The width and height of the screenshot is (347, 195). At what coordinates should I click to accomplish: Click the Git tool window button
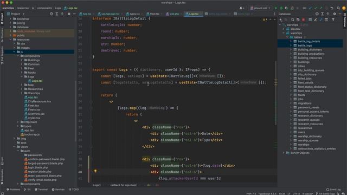(28, 190)
